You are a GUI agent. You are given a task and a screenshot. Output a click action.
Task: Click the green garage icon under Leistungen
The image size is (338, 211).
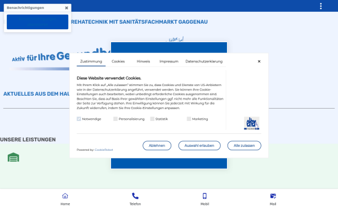pyautogui.click(x=14, y=157)
